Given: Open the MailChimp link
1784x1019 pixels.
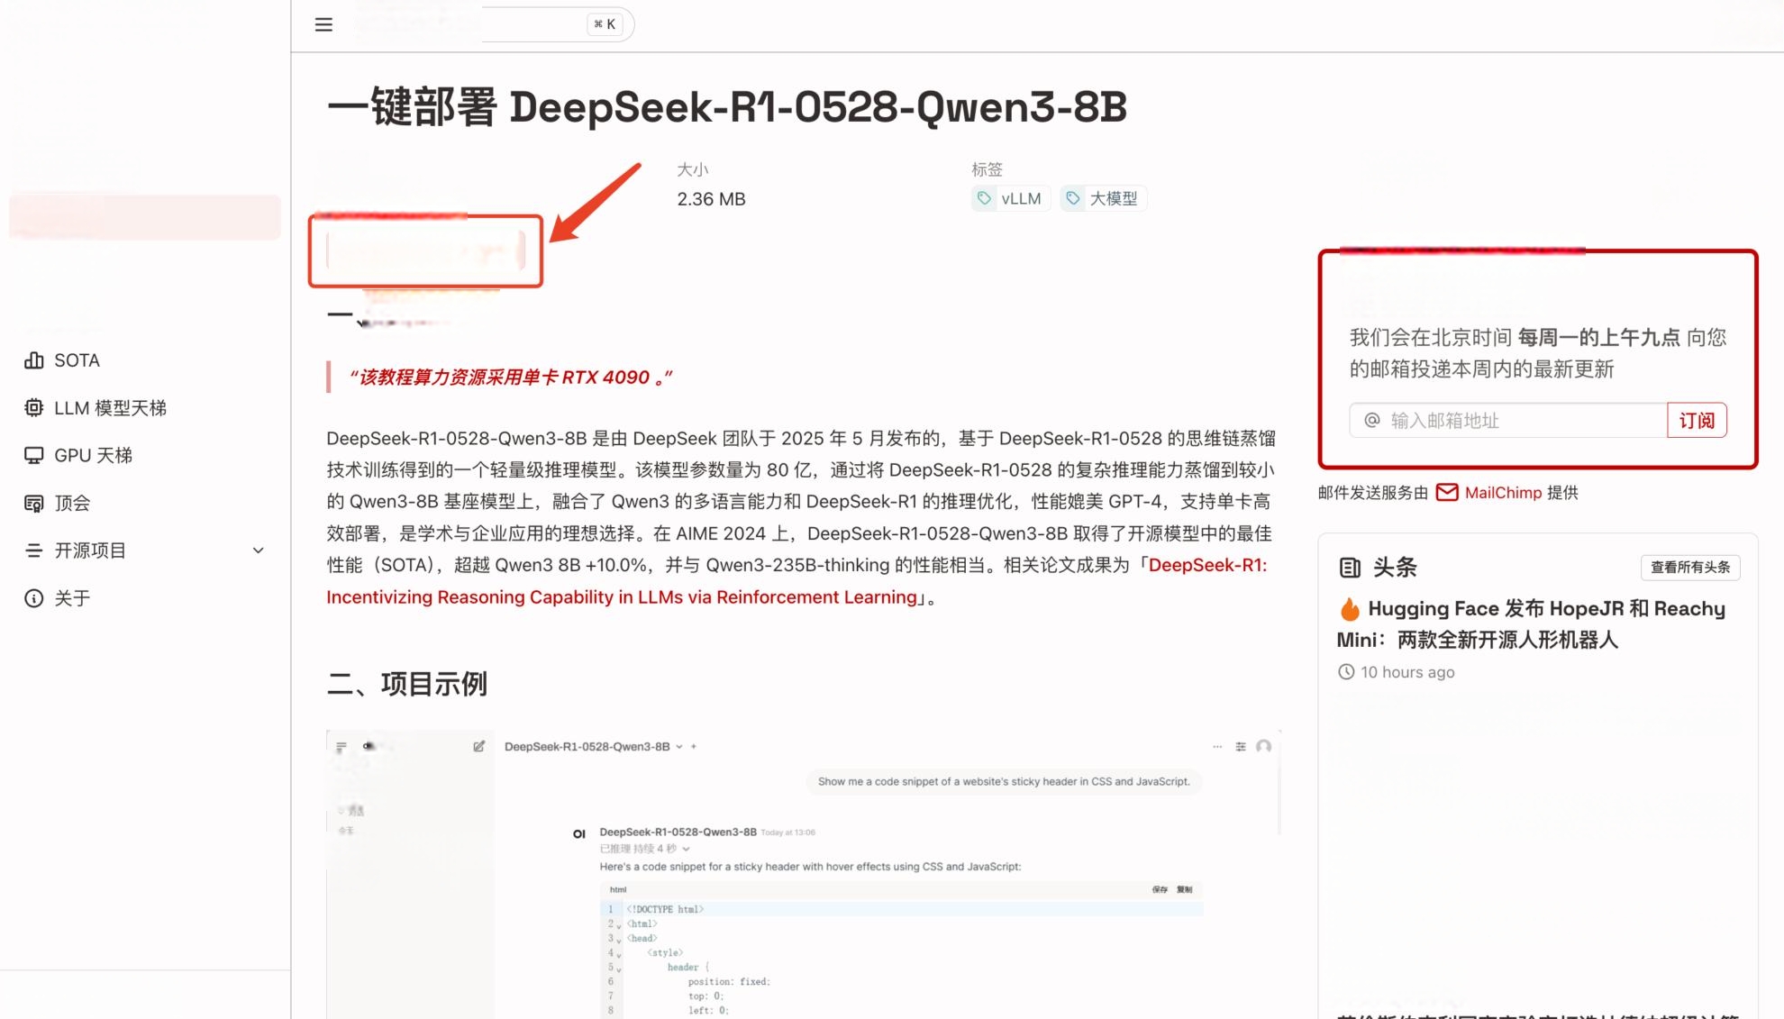Looking at the screenshot, I should point(1503,493).
